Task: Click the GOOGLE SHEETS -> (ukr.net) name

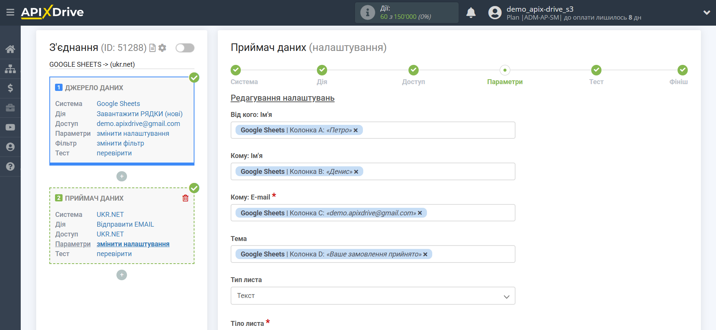Action: tap(92, 64)
